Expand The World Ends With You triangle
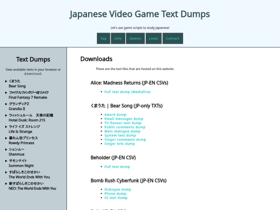Screen dimensions: 280x210 click(x=6, y=172)
